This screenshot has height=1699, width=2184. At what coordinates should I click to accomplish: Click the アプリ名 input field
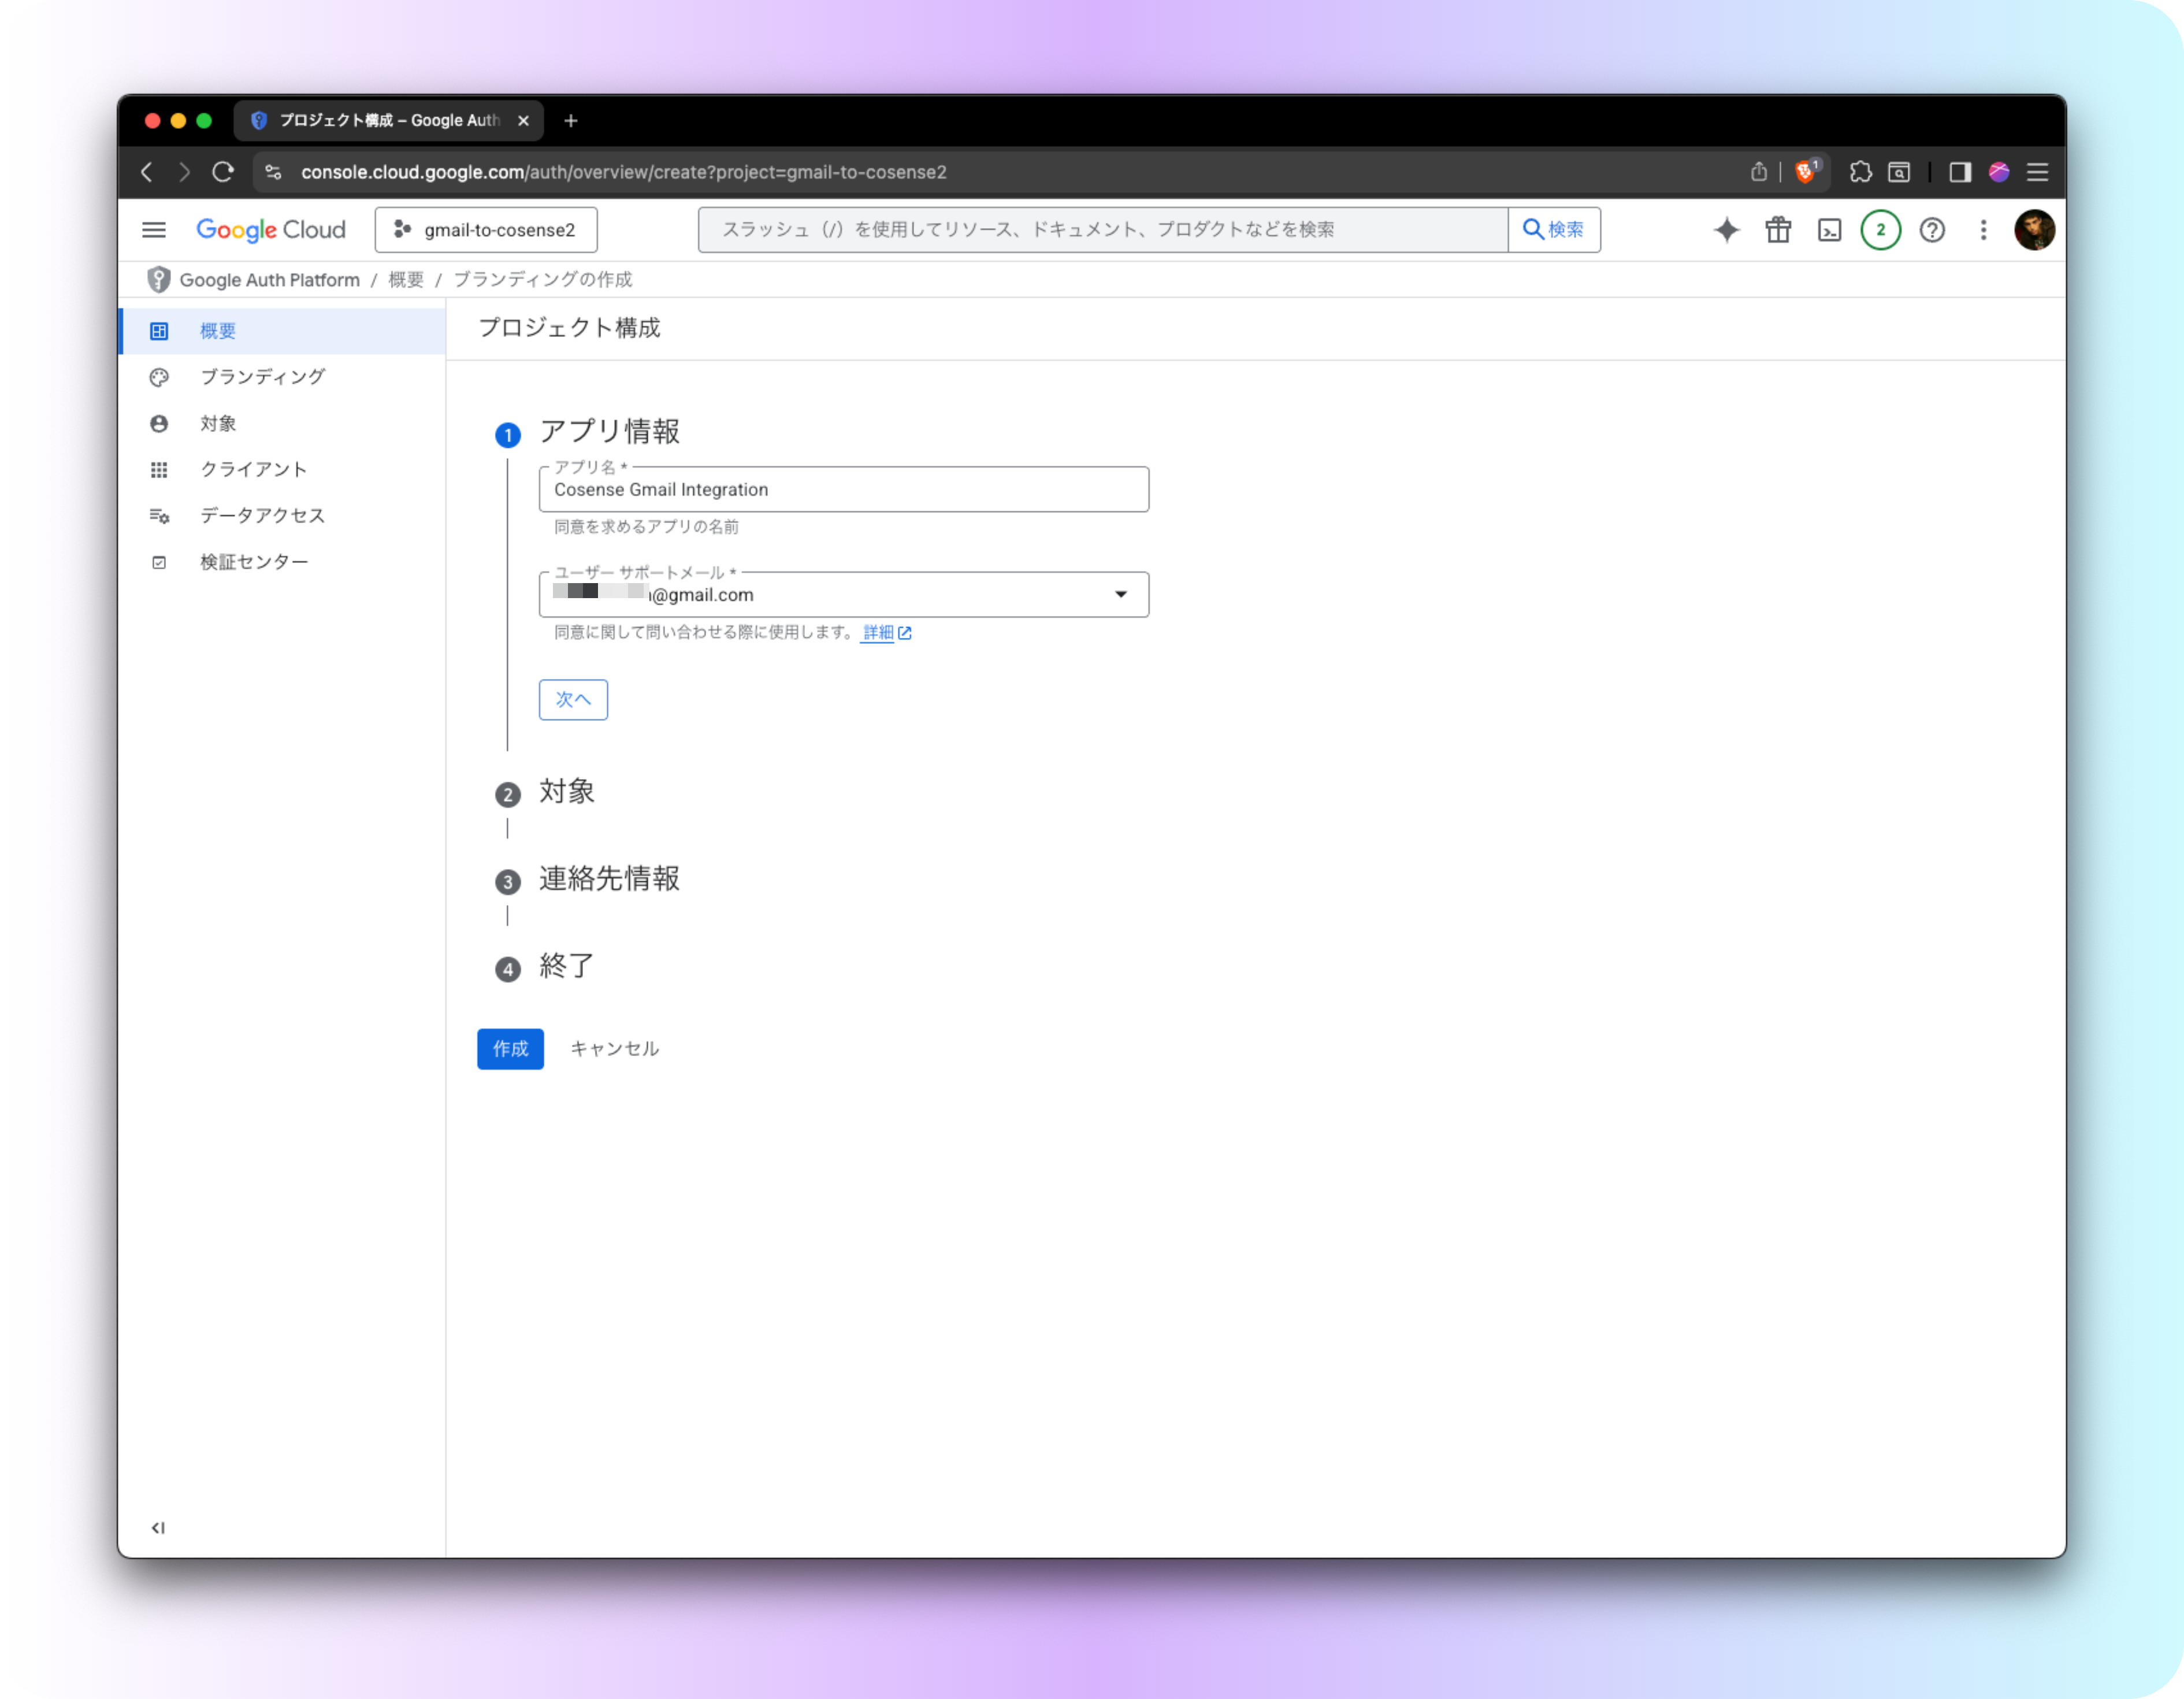pyautogui.click(x=844, y=489)
